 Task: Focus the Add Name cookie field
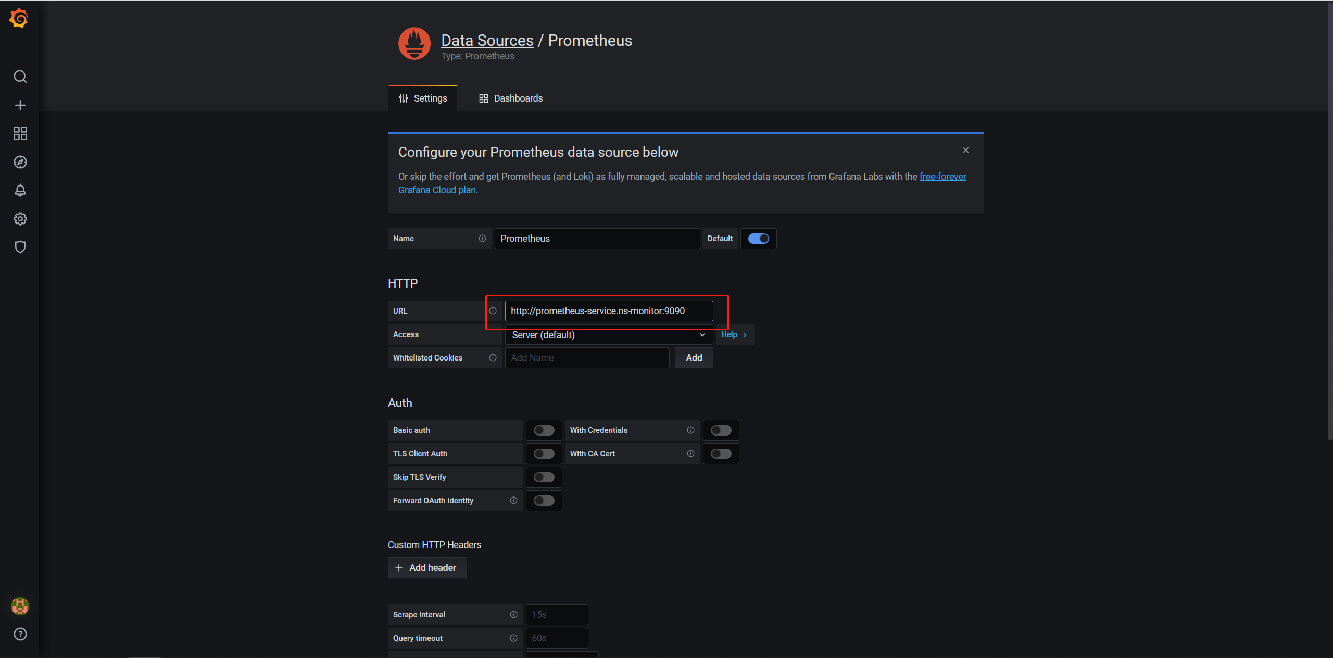(x=587, y=358)
